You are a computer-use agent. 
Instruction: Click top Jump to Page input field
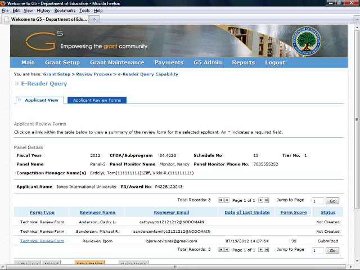[318, 201]
